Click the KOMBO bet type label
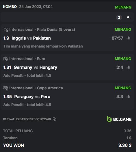The width and height of the screenshot is (136, 152). point(10,7)
